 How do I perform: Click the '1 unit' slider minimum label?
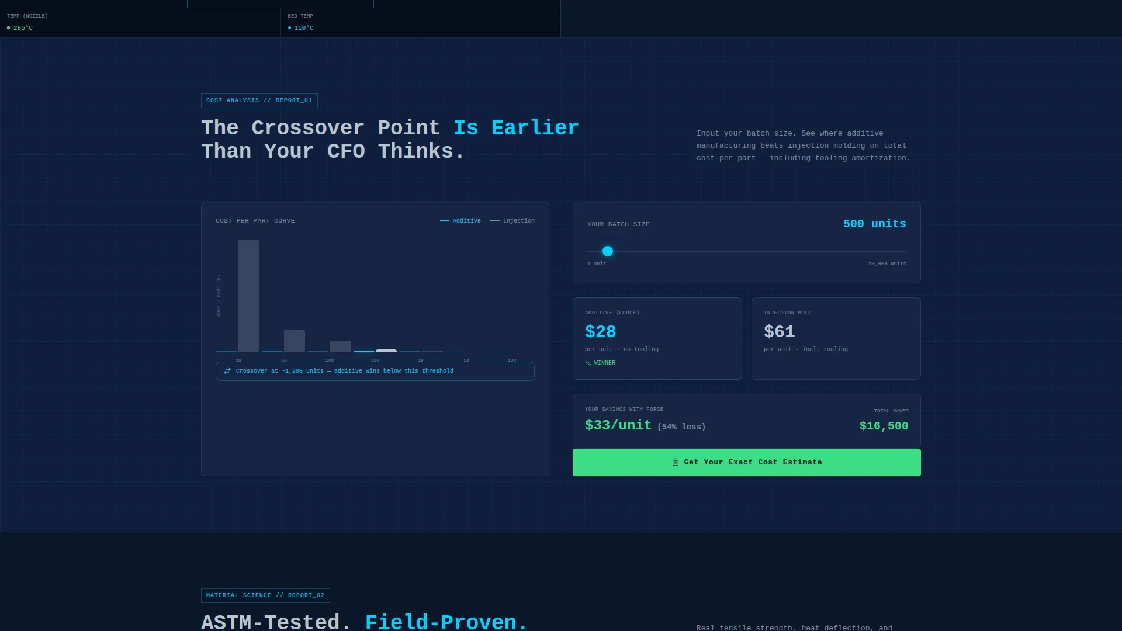click(x=597, y=264)
